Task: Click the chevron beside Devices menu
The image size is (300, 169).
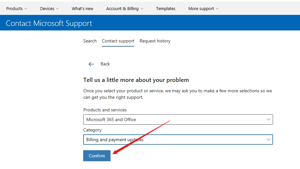Action: coord(58,9)
